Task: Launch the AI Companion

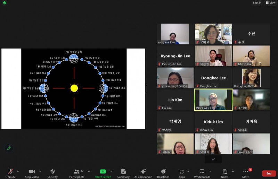Action: pyautogui.click(x=143, y=173)
